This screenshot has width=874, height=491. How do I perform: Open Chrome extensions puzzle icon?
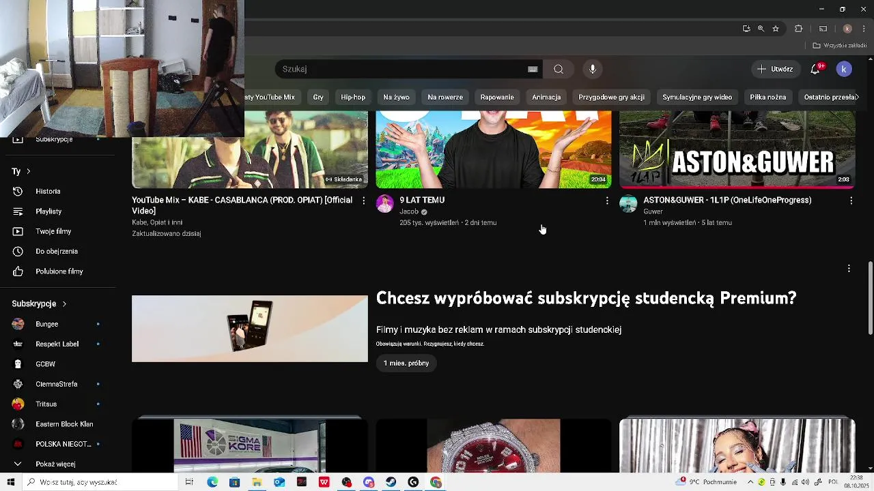point(798,29)
